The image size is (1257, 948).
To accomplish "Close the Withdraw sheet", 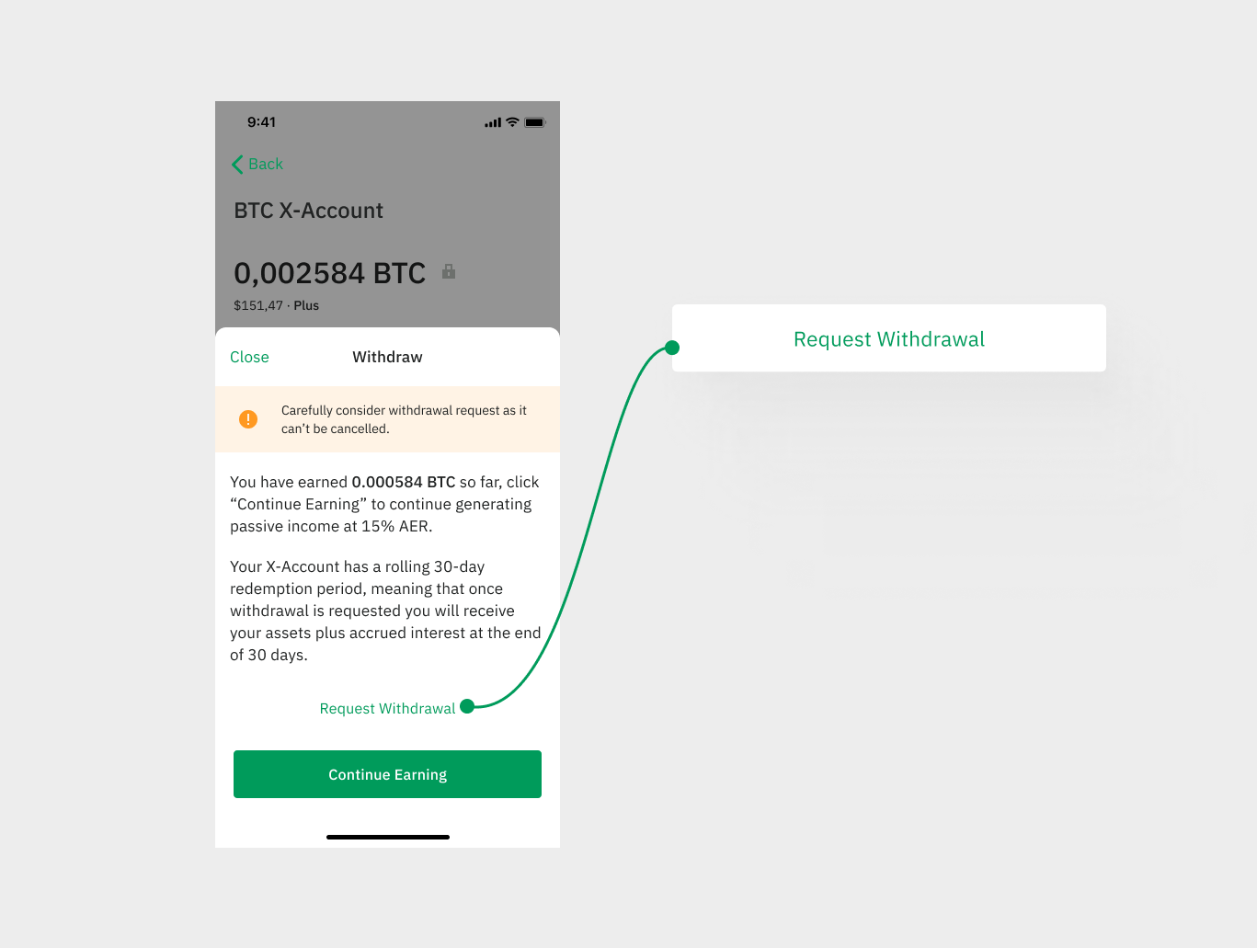I will click(249, 357).
